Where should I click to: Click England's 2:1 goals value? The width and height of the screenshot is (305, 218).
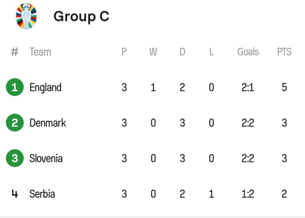pyautogui.click(x=248, y=87)
